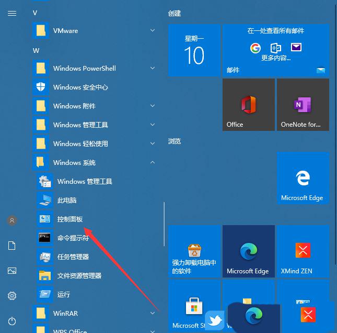Expand the WPS Office chevron
Viewport: 337px width, 333px height.
click(153, 331)
